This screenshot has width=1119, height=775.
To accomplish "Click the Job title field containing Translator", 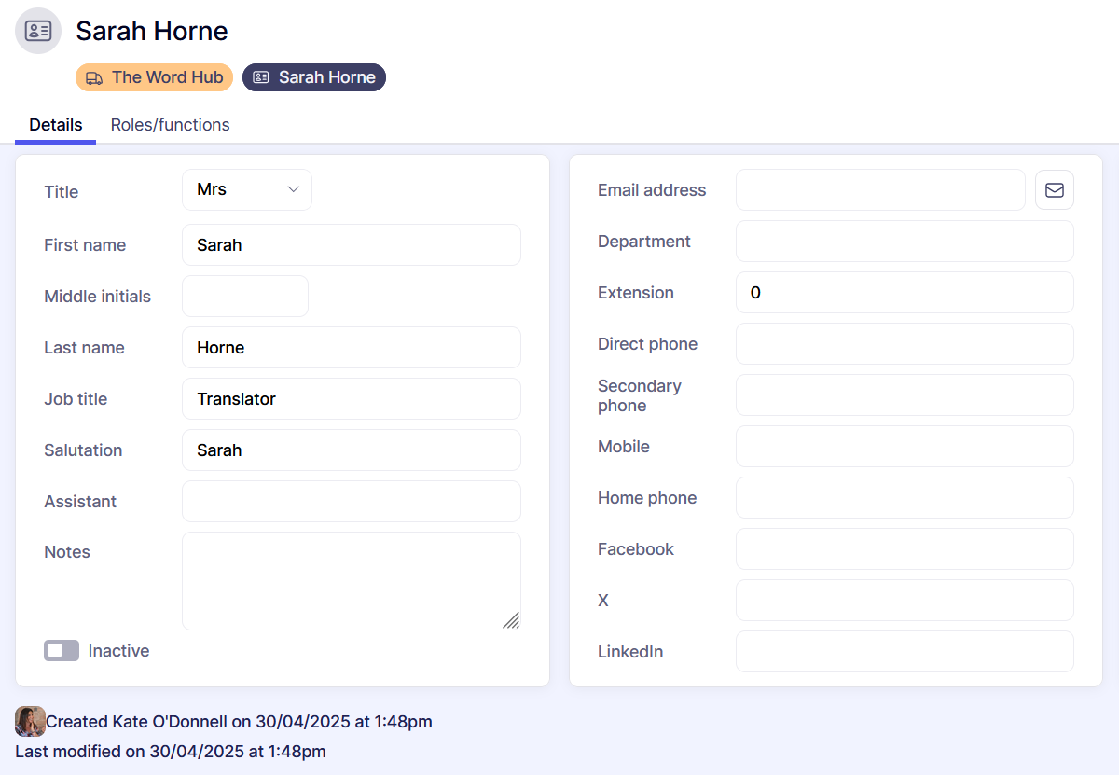I will click(351, 399).
